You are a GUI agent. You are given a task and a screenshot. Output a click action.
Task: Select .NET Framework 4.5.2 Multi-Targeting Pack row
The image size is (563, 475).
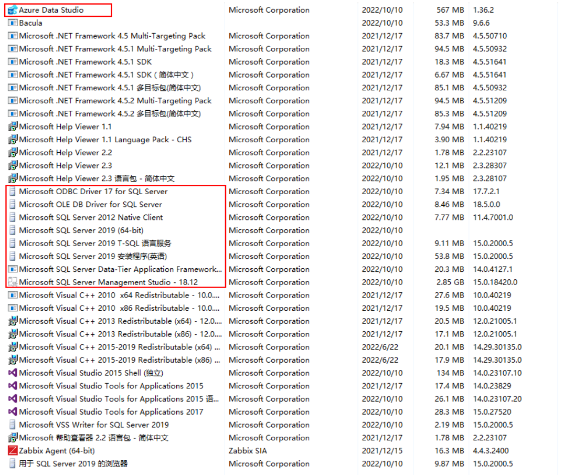coord(115,101)
